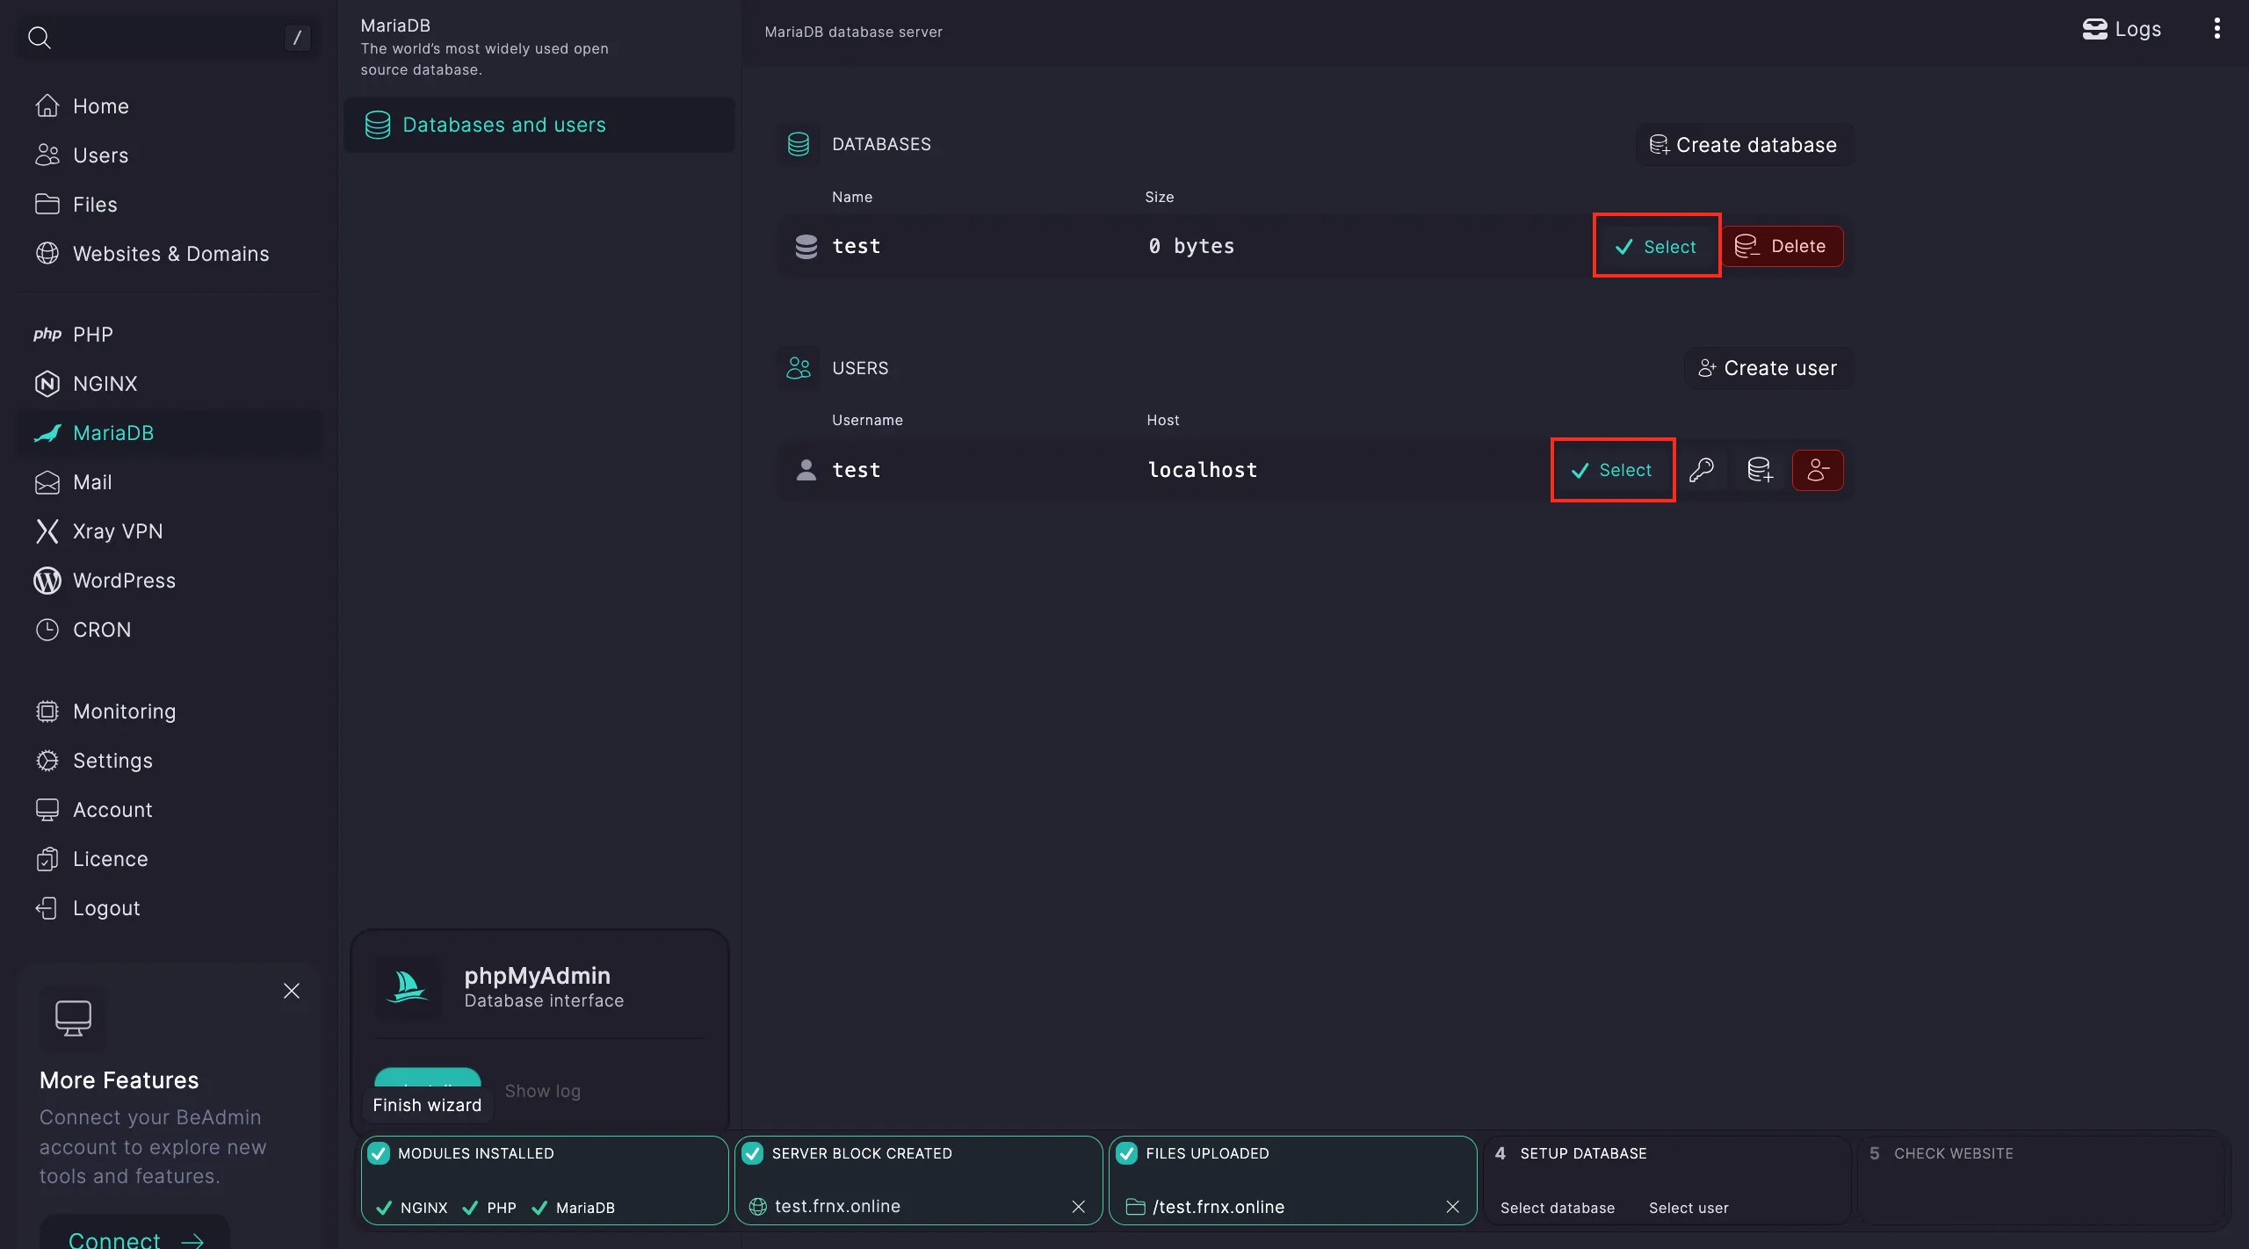This screenshot has height=1249, width=2249.
Task: Click the red delete user icon
Action: (1818, 470)
